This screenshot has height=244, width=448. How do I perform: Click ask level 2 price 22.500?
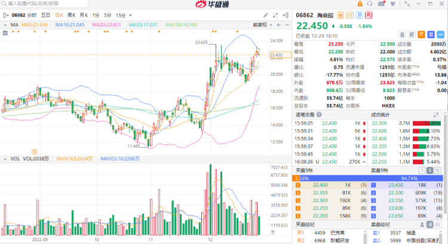[395, 193]
